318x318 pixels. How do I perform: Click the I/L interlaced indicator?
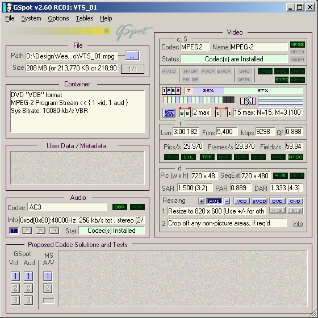click(189, 157)
